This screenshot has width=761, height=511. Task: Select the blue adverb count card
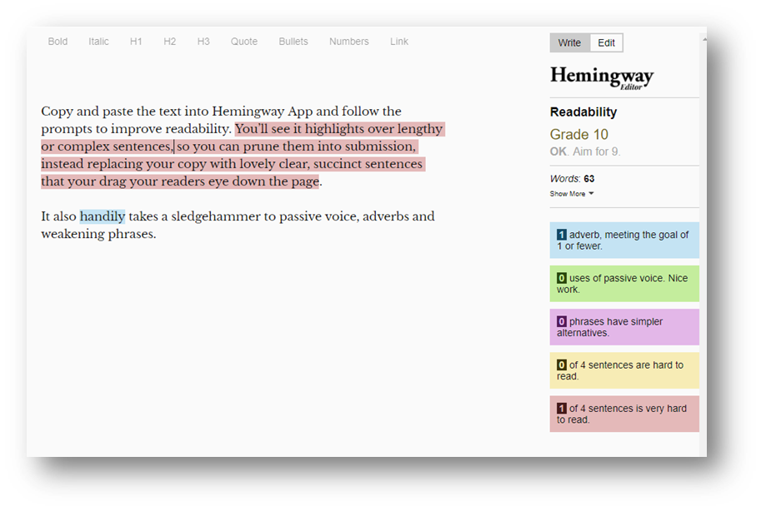click(624, 240)
